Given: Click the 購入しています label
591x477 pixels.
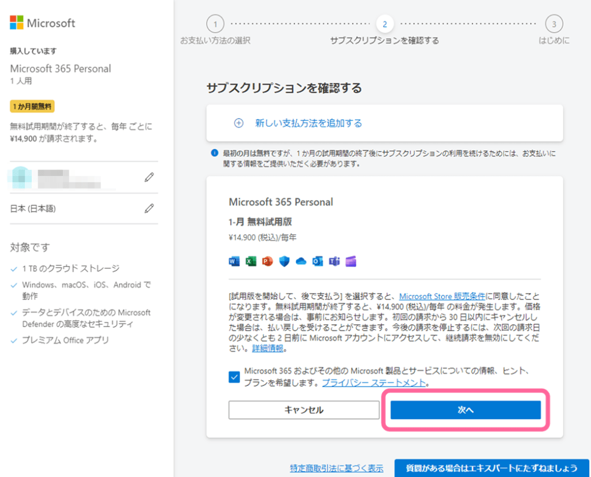Looking at the screenshot, I should [33, 51].
